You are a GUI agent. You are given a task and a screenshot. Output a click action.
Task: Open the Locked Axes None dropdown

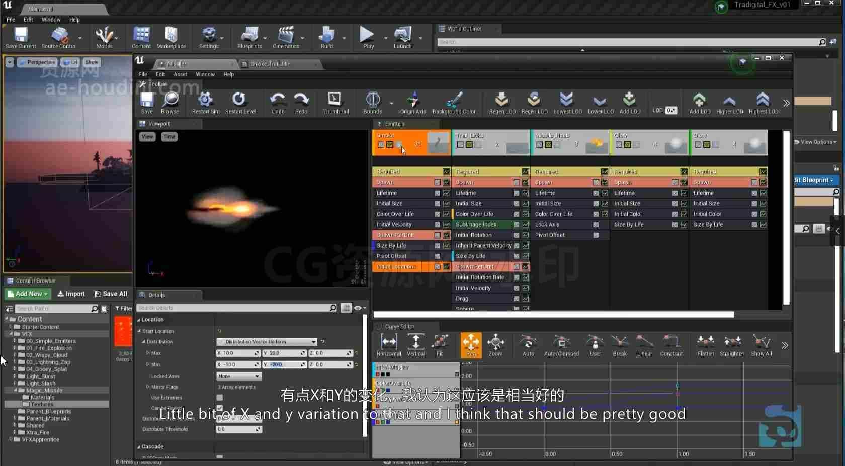click(x=239, y=376)
